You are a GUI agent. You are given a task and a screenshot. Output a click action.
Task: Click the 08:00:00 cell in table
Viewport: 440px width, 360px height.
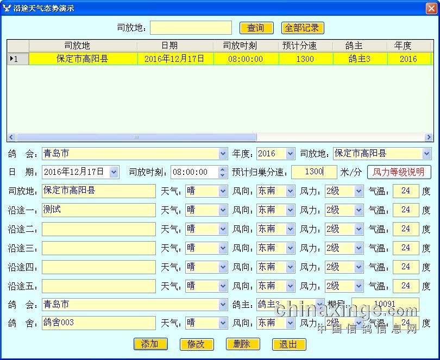tap(246, 59)
